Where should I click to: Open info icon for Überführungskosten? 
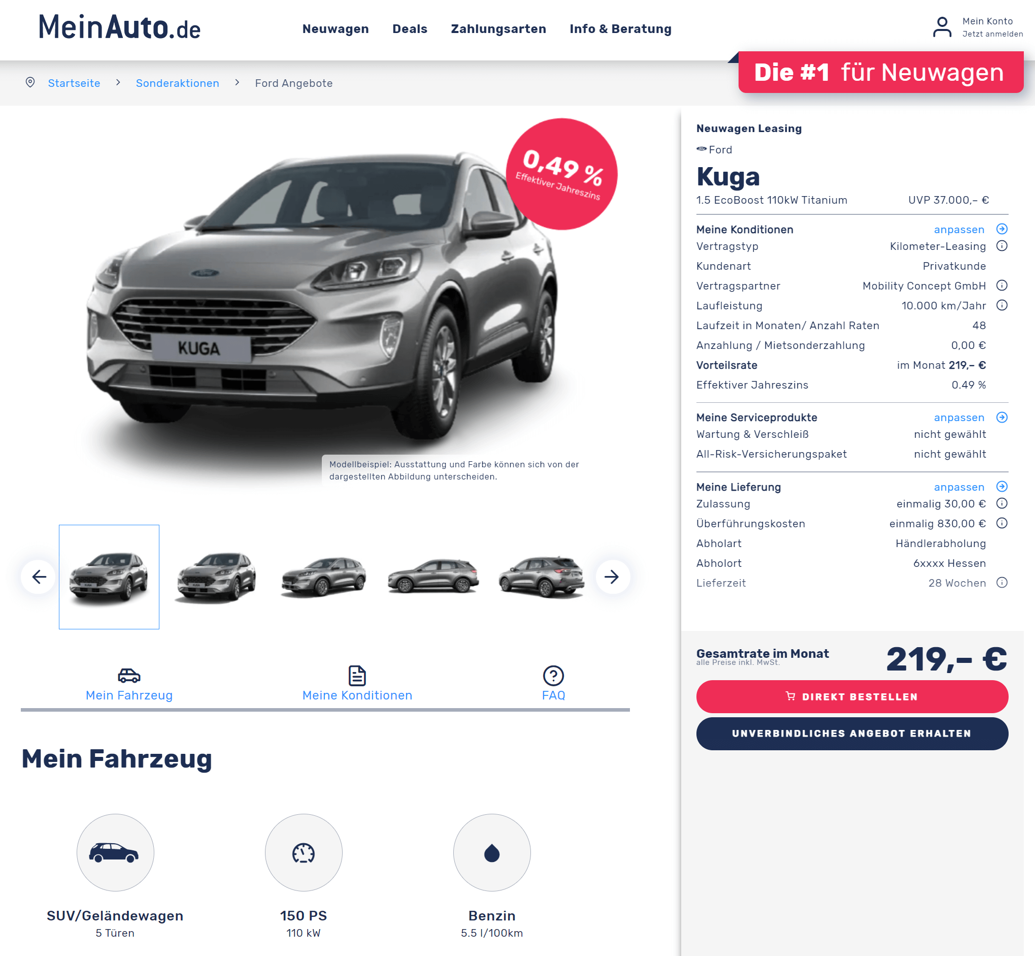click(1001, 523)
